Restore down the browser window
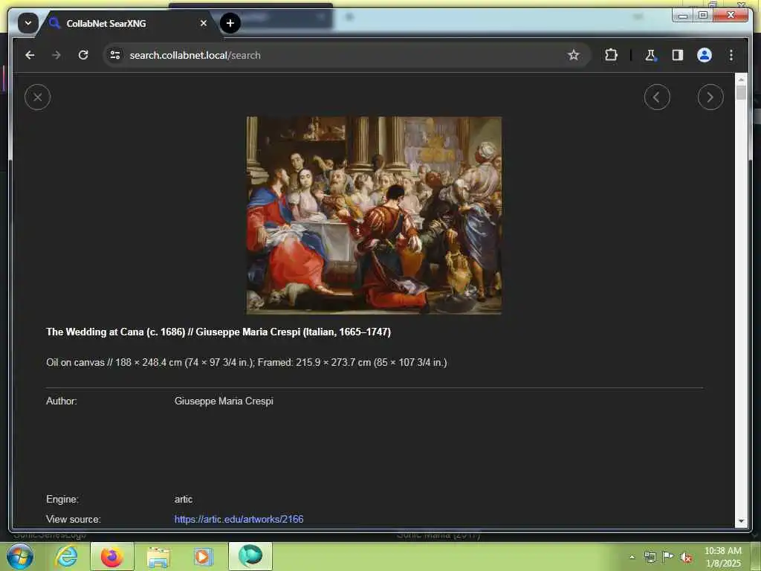Viewport: 761px width, 571px height. [x=703, y=16]
